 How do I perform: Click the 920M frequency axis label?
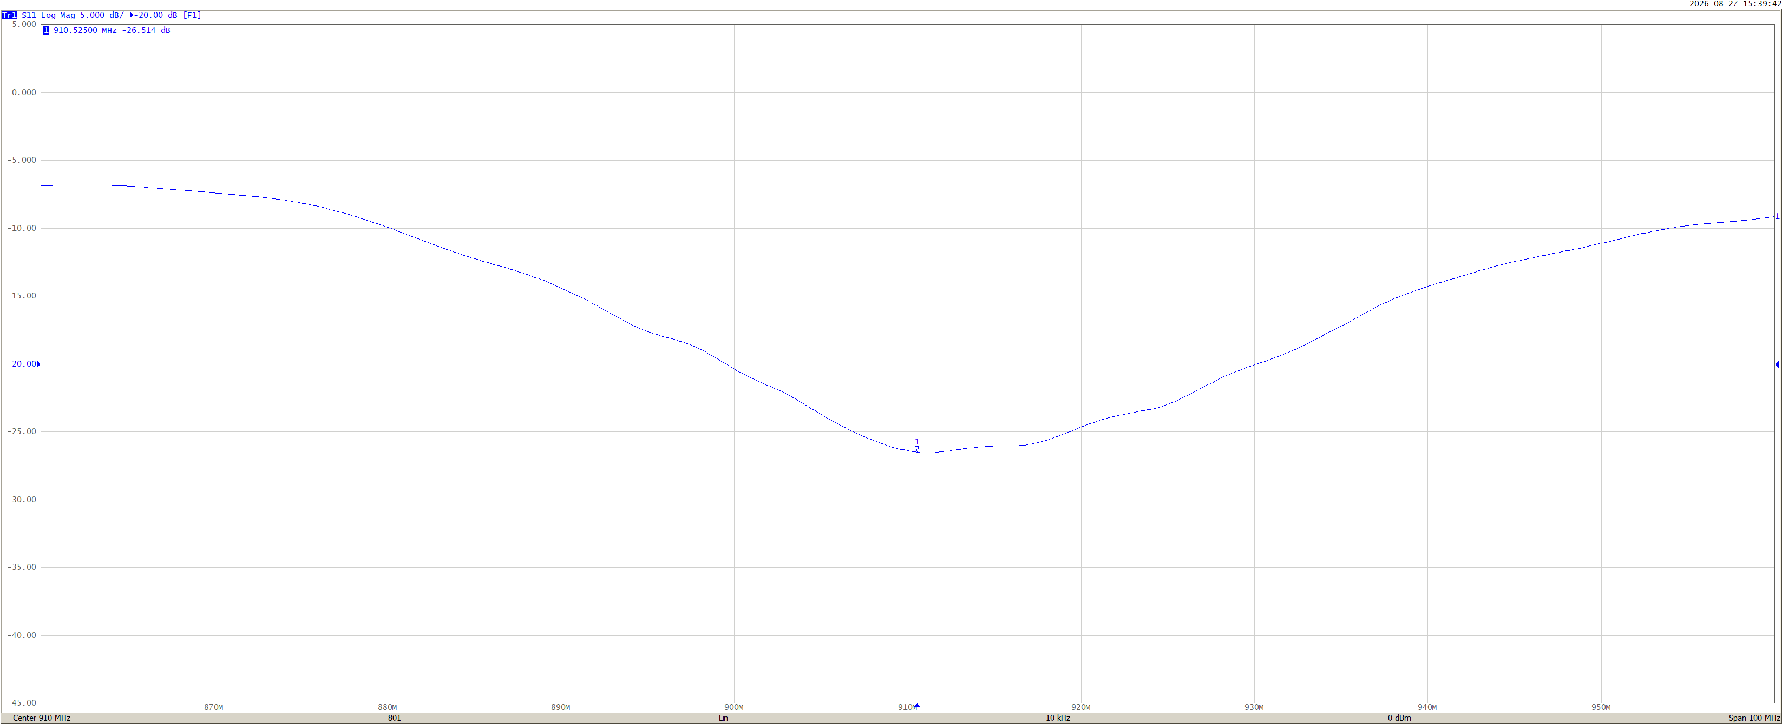(x=1080, y=707)
